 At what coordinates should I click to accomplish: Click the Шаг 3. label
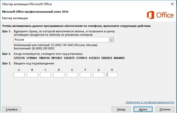point(7,63)
